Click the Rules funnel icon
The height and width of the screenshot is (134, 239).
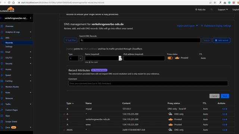(x=1, y=93)
